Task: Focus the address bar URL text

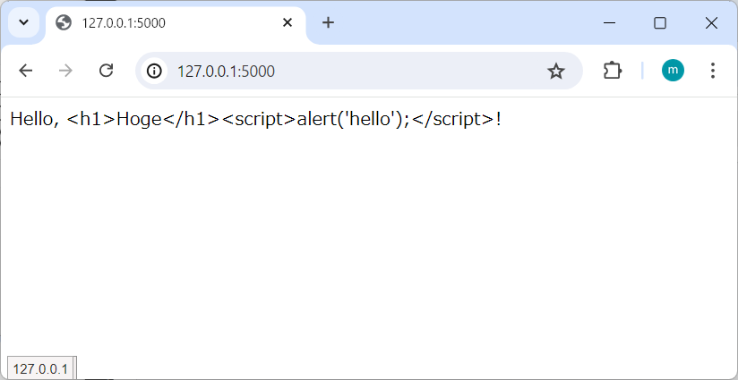Action: (226, 72)
